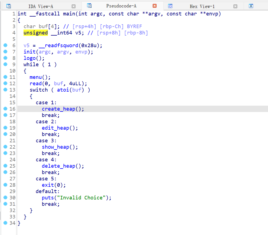
Task: Select the edit_heap function name
Action: click(55, 128)
